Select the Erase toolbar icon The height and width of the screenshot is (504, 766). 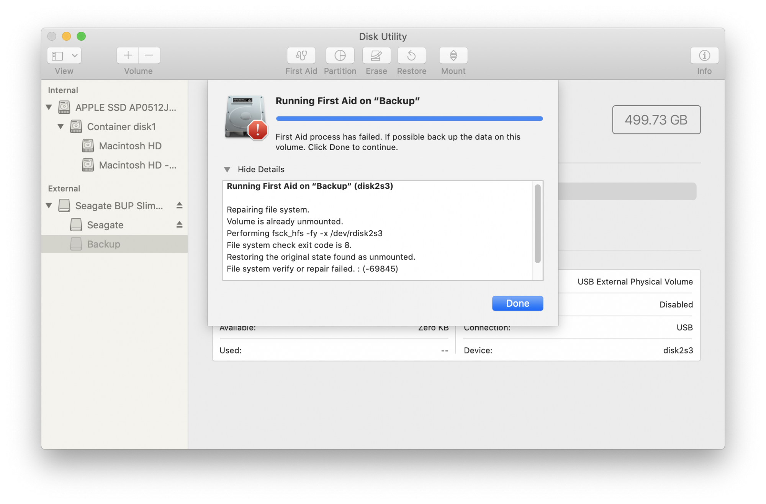(376, 56)
